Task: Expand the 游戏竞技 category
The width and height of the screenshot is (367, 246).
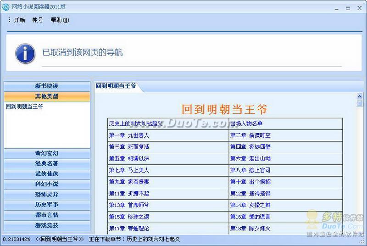Action: [x=47, y=225]
